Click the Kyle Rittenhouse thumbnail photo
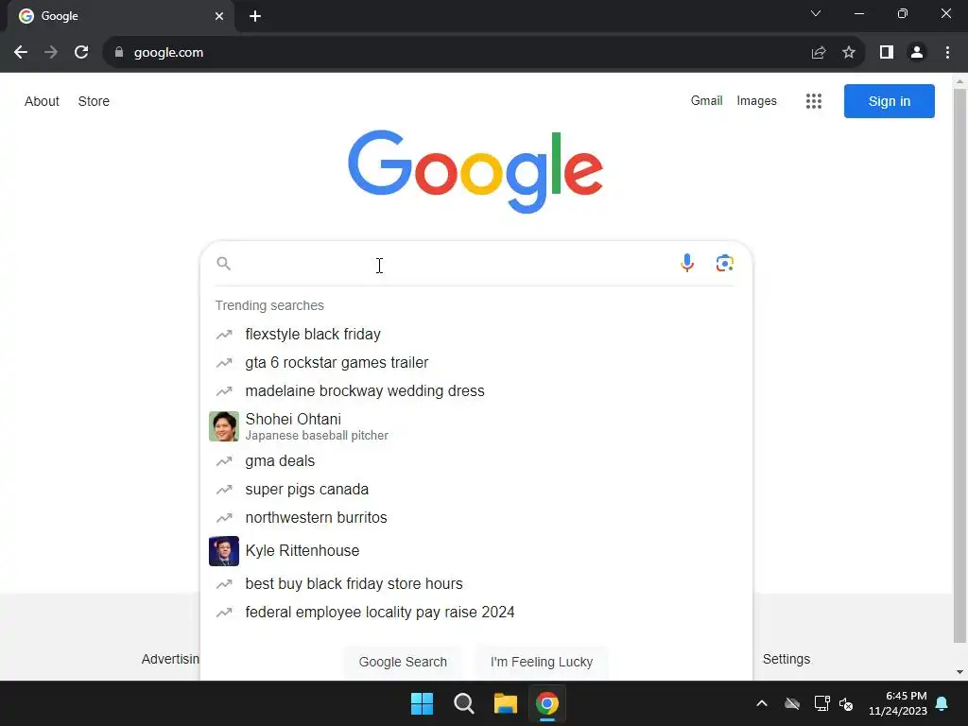Viewport: 968px width, 726px height. [223, 551]
